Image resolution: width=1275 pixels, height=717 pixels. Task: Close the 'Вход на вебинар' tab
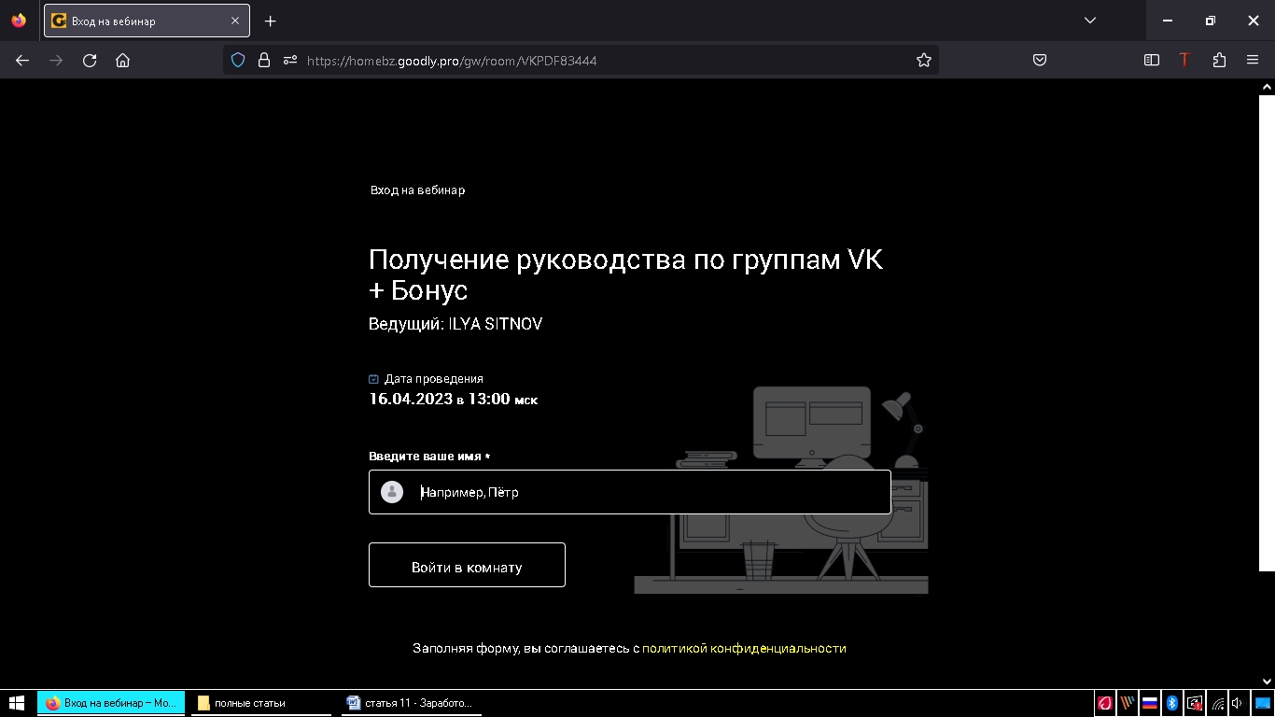[x=235, y=21]
